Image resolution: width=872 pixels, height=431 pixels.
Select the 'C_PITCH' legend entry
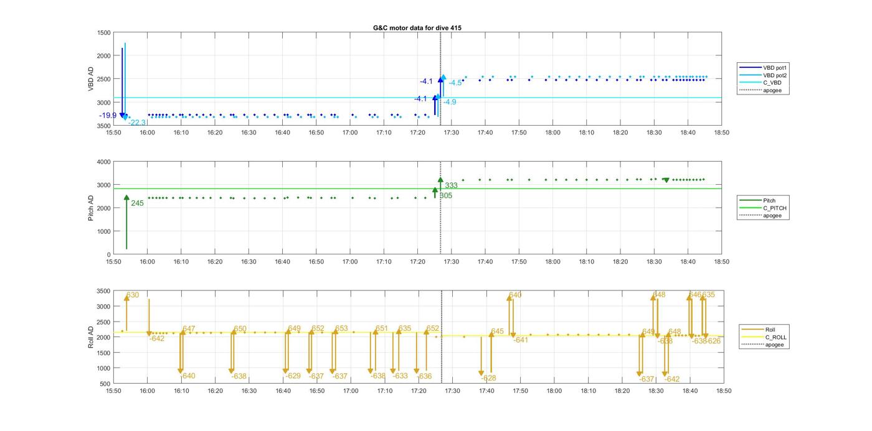coord(763,208)
